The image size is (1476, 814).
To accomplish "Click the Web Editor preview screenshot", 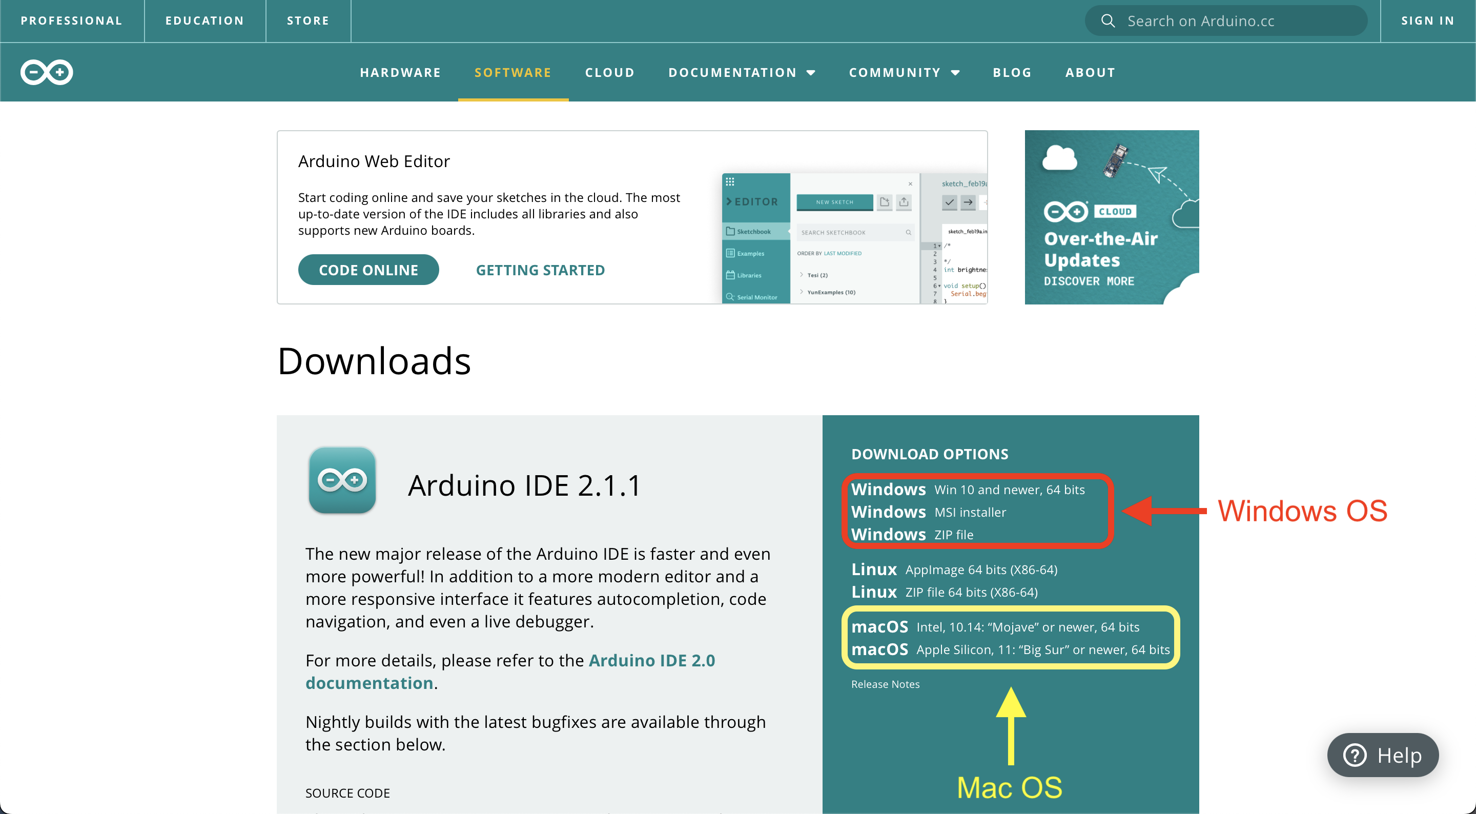I will coord(854,238).
